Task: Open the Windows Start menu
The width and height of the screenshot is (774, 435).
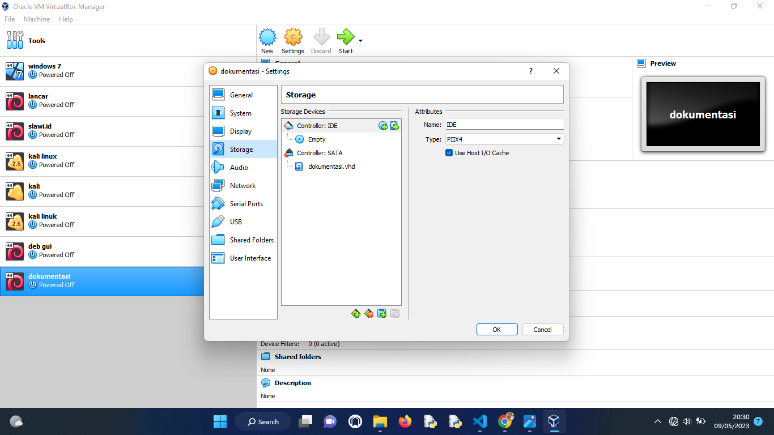Action: (220, 421)
